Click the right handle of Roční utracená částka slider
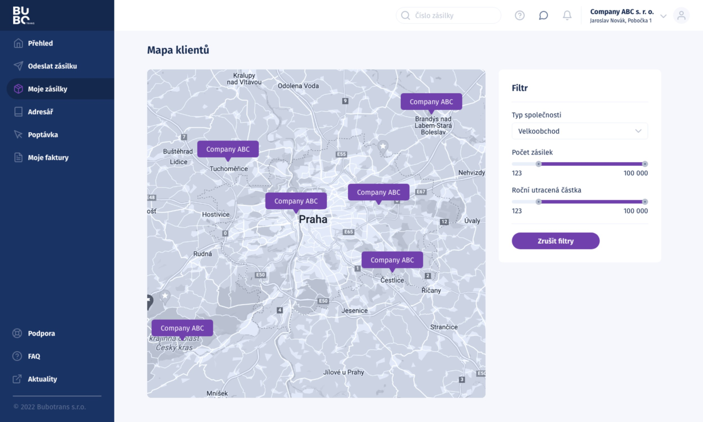 coord(645,202)
